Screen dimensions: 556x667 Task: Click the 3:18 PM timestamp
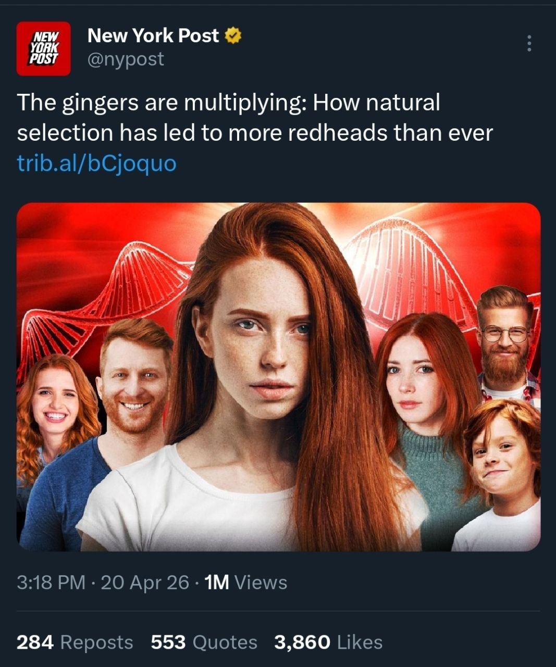[x=51, y=582]
